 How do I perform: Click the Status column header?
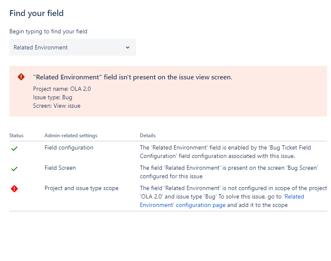[x=16, y=136]
